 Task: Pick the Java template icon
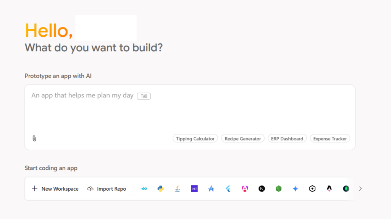[x=177, y=189]
